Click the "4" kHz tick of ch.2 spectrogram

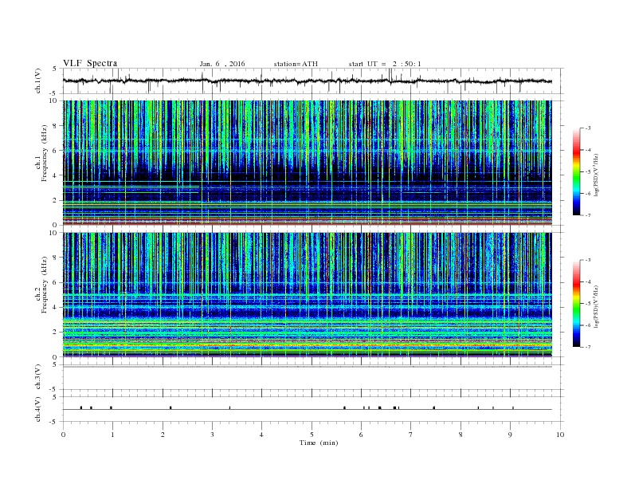tap(56, 307)
